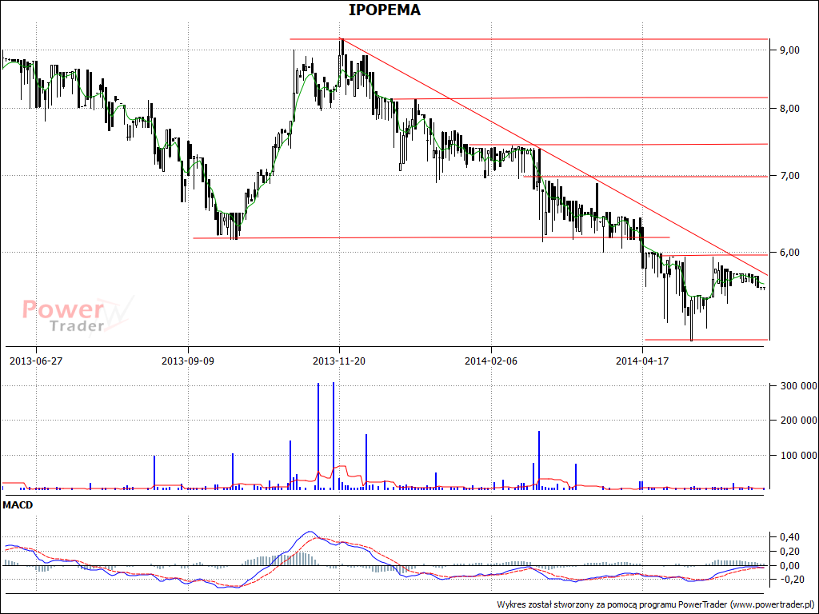This screenshot has width=819, height=614.
Task: Select the 0,40 MACD axis label
Action: point(789,536)
